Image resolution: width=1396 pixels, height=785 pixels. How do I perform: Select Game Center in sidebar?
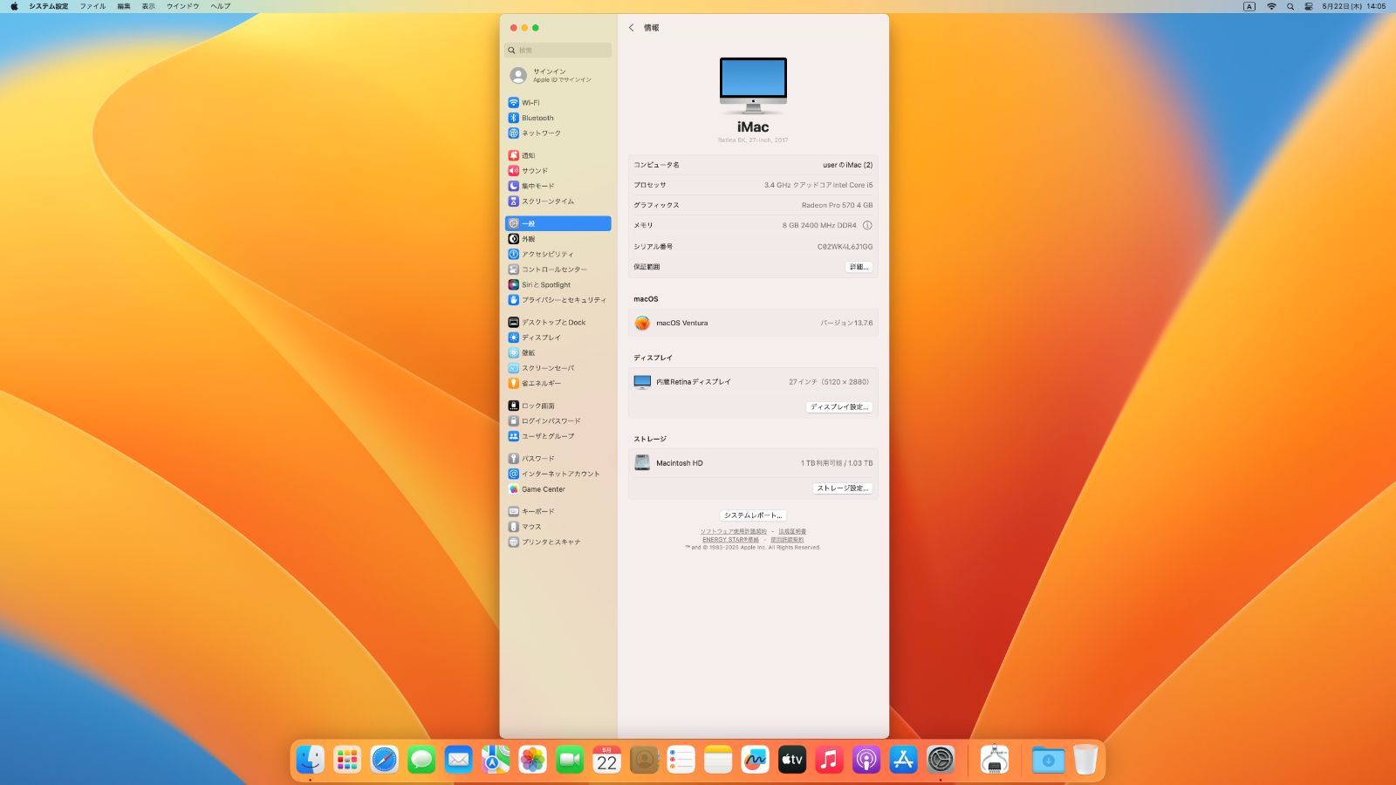(x=558, y=488)
